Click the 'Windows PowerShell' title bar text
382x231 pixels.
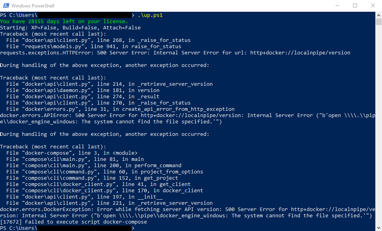point(32,5)
